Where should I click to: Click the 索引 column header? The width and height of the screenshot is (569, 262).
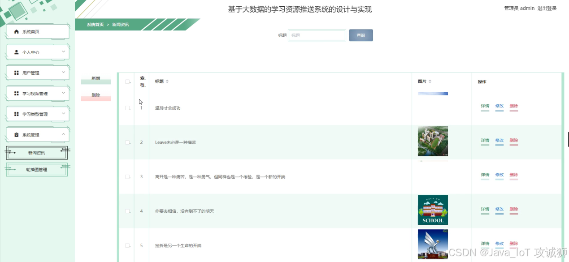click(x=143, y=82)
